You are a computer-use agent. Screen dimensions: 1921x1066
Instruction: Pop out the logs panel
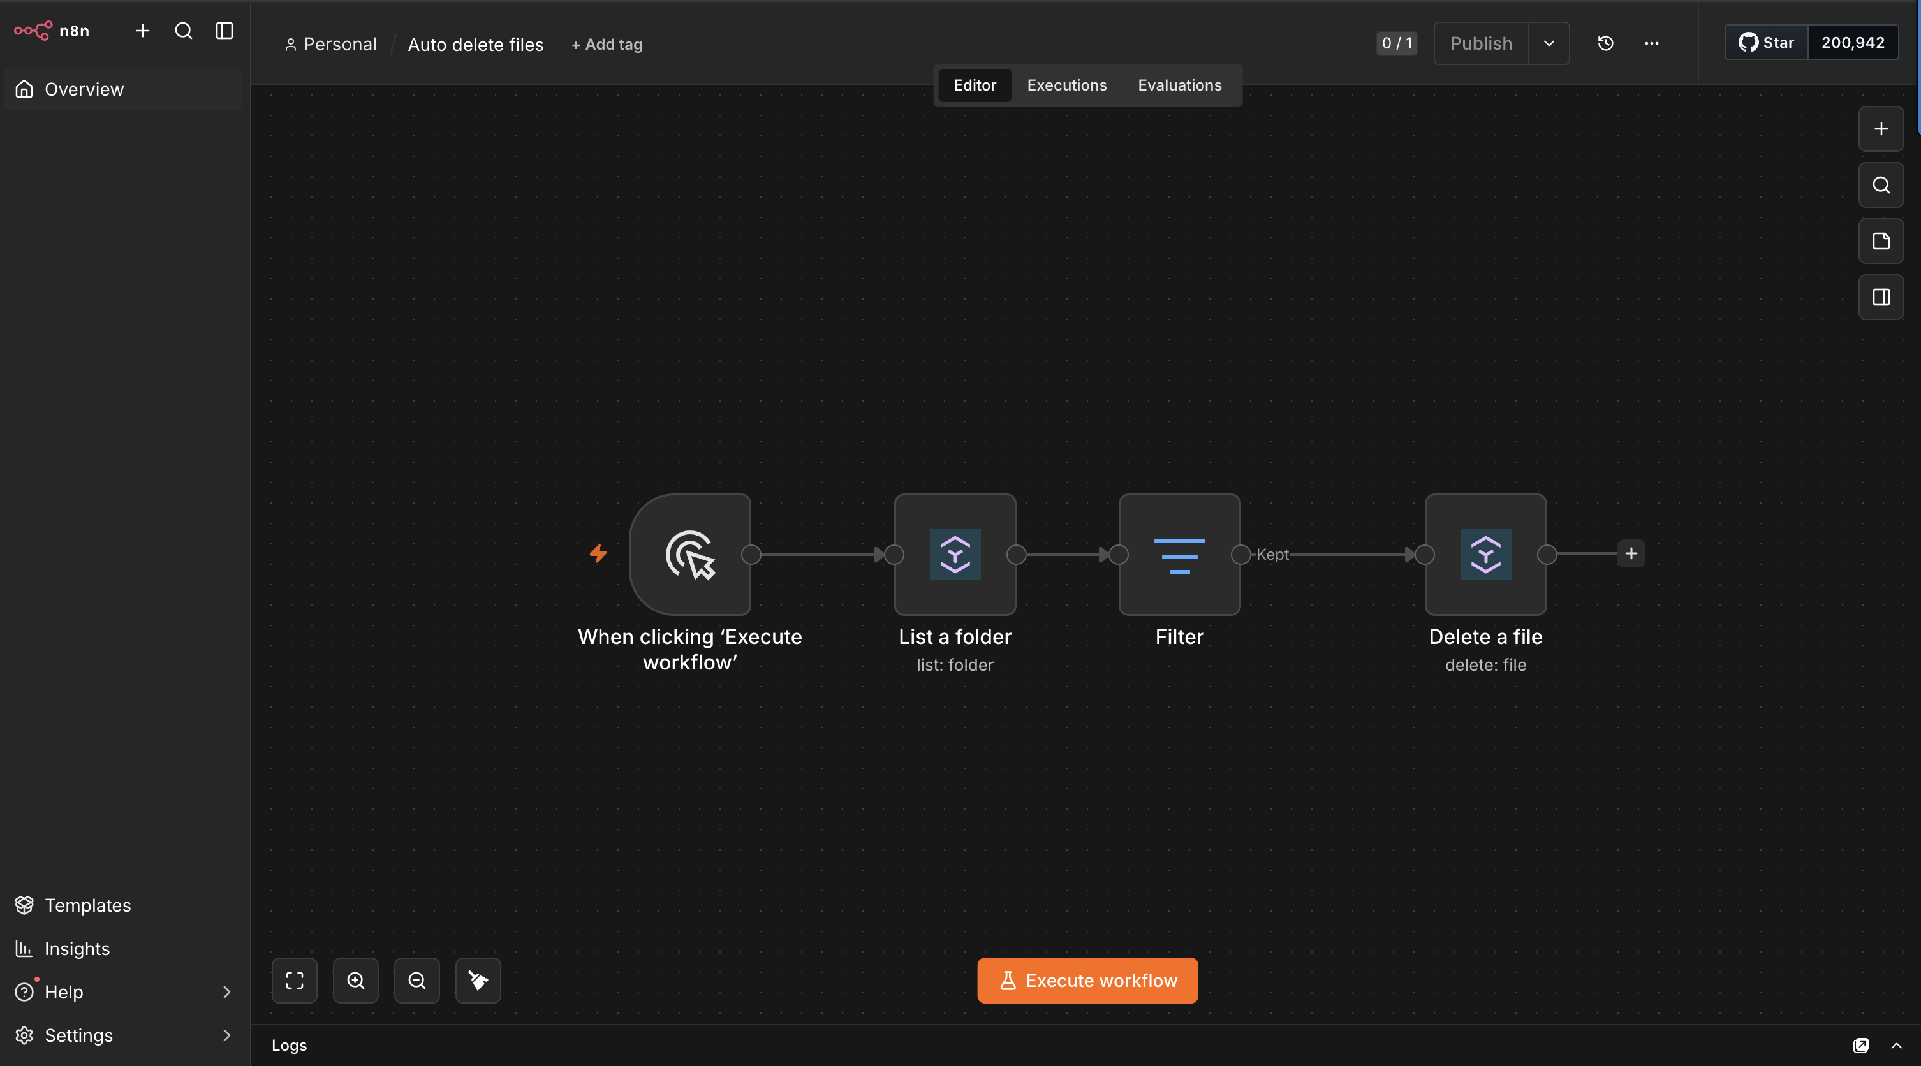click(1860, 1045)
